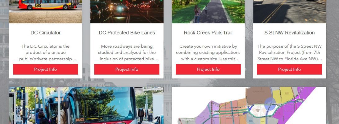This screenshot has width=339, height=124.
Task: Click the 'Create your own initiative' description text
Action: [x=208, y=52]
